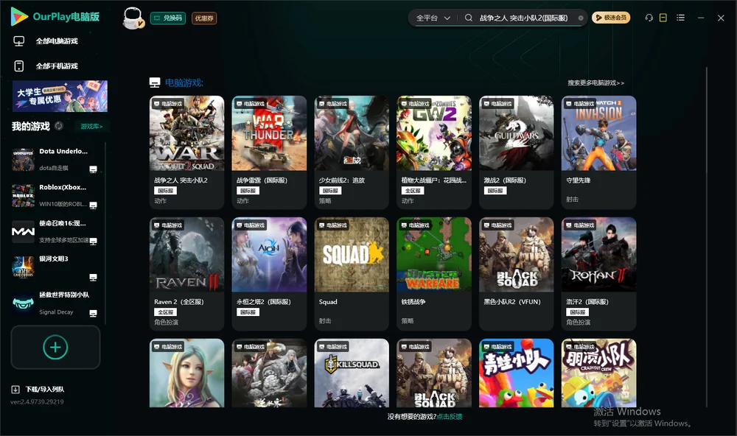Open the 激战2 (国际服) game card
This screenshot has width=737, height=436.
pyautogui.click(x=517, y=152)
